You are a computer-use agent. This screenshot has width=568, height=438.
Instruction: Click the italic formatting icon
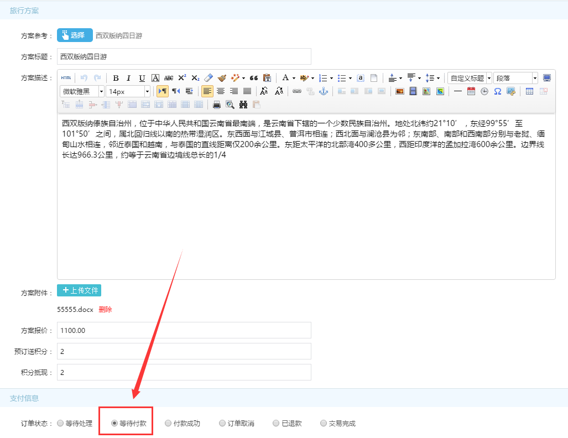click(x=129, y=78)
